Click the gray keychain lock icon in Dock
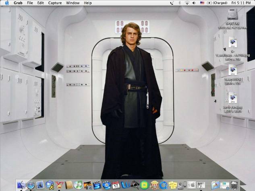The width and height of the screenshot is (255, 191). [x=182, y=185]
